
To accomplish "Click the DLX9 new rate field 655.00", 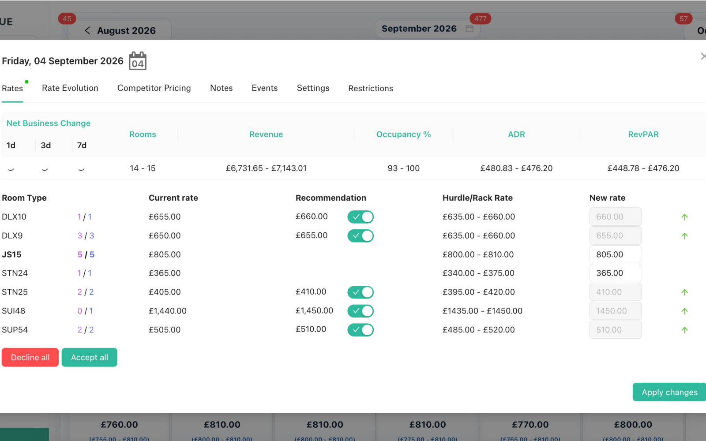I will click(x=616, y=236).
